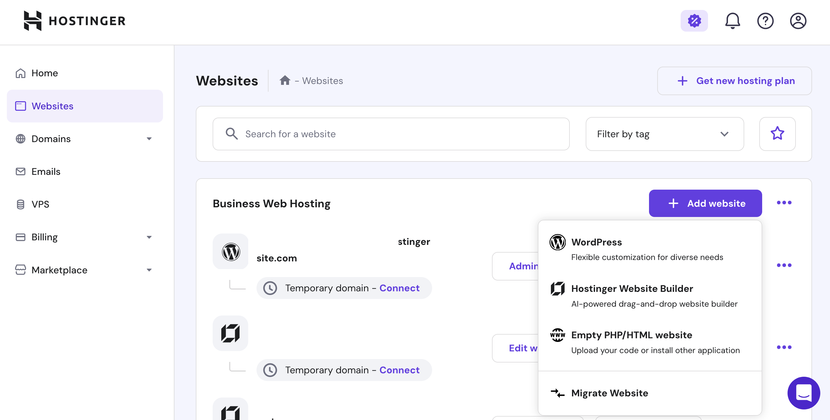Select Websites in sidebar
Screen dimensions: 830x420
point(85,106)
